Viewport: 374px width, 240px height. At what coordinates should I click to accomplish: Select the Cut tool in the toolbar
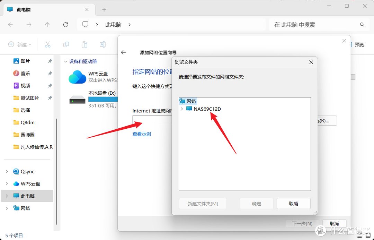(48, 44)
